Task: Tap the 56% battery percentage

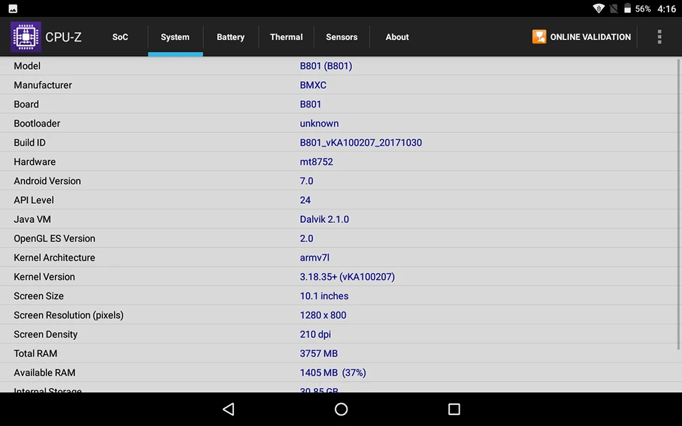Action: pos(643,9)
